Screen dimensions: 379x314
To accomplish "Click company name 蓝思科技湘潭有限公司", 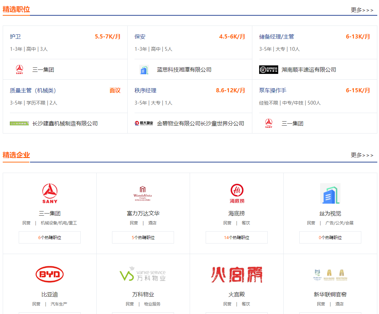I will click(x=184, y=69).
